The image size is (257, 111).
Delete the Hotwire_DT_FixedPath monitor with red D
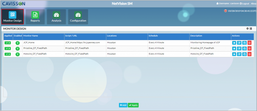[249, 54]
